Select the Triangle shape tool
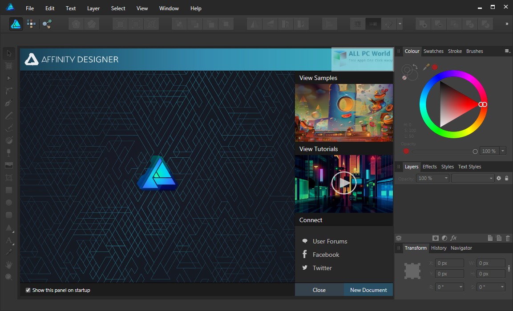513x311 pixels. (9, 227)
